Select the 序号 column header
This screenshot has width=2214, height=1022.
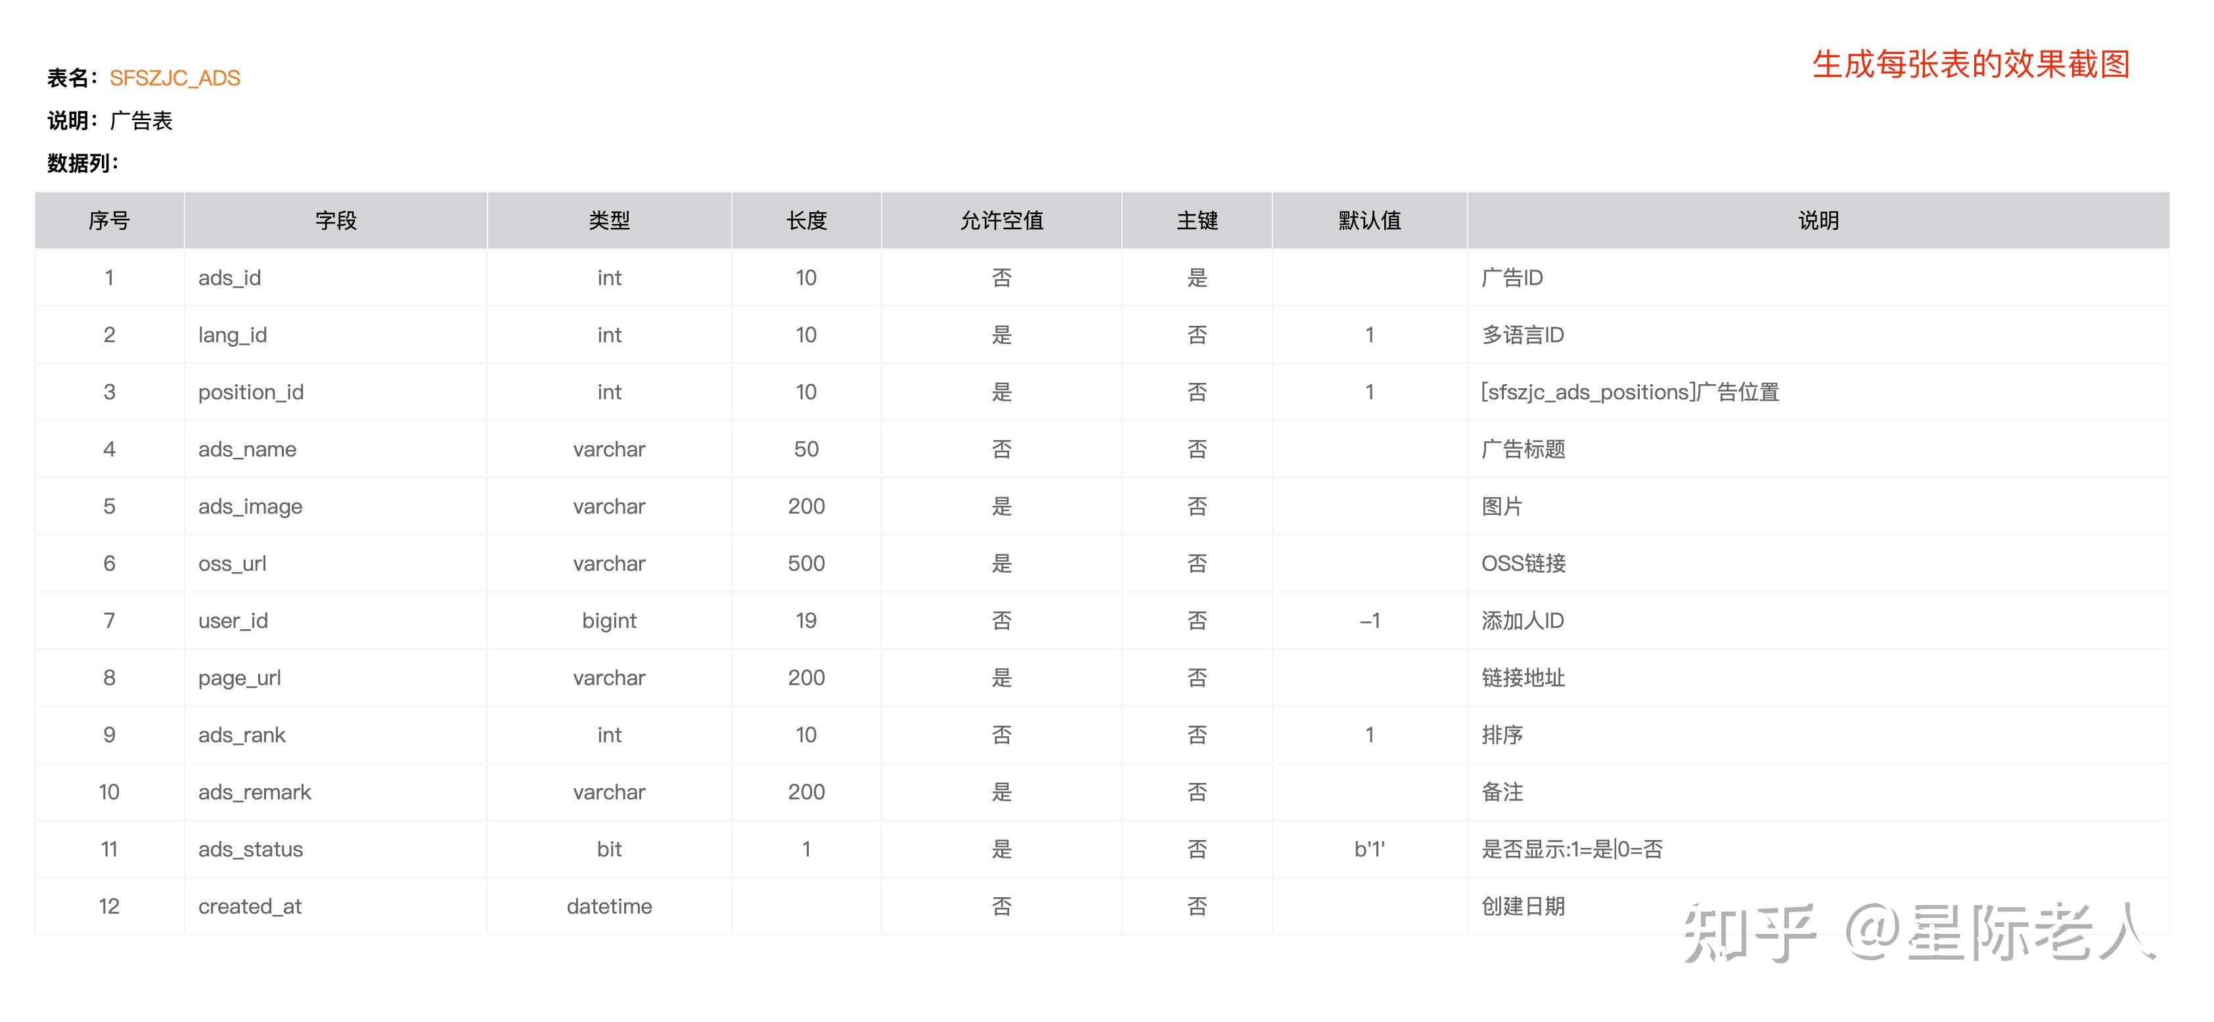coord(109,220)
